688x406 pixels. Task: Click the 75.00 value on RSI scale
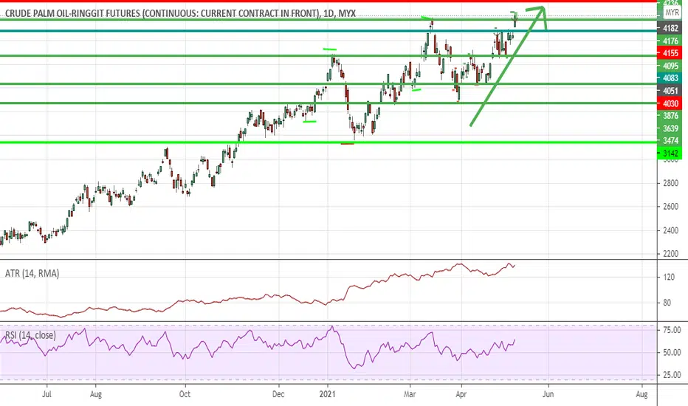coord(672,330)
